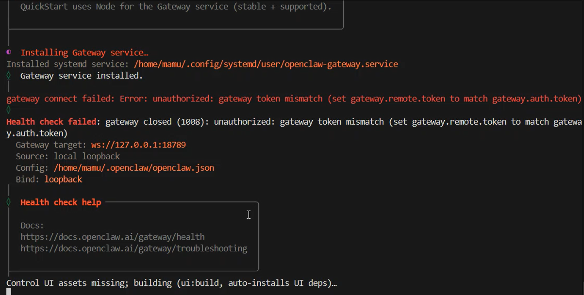Click the 'Installing Gateway service…' status text
Screen dimensions: 584x295
(x=84, y=52)
